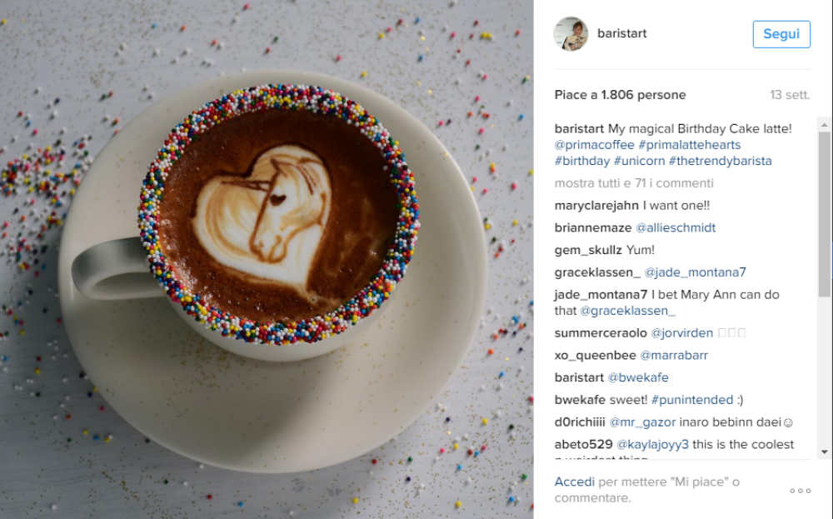Click the Accedi login link

click(x=574, y=482)
